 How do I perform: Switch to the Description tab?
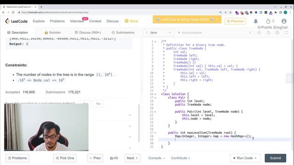pos(17,33)
